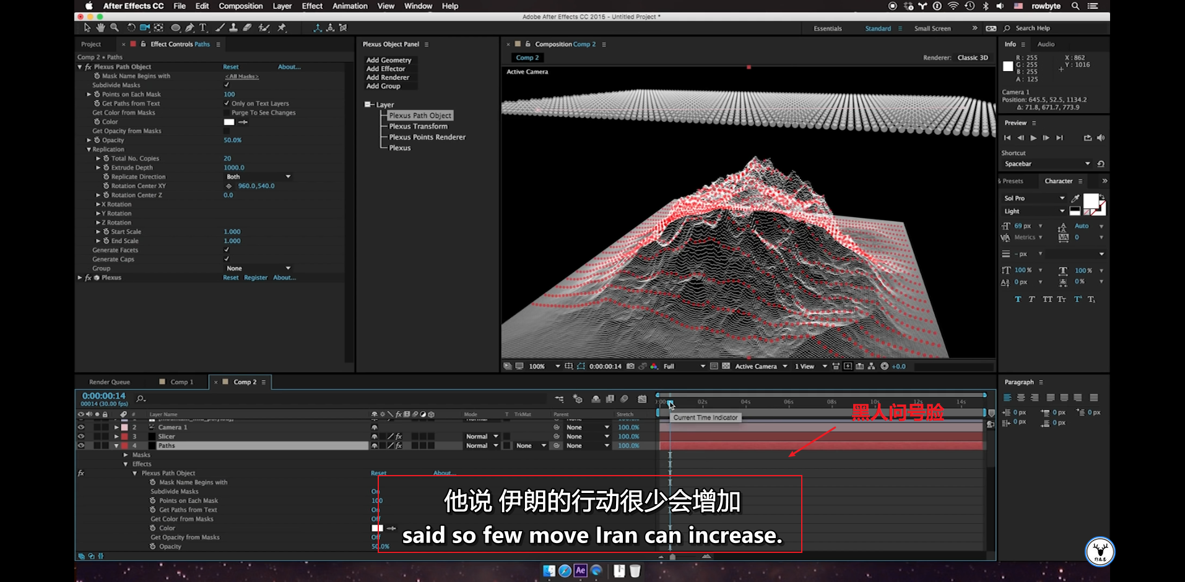Select the Puppet Pin tool

click(x=282, y=28)
